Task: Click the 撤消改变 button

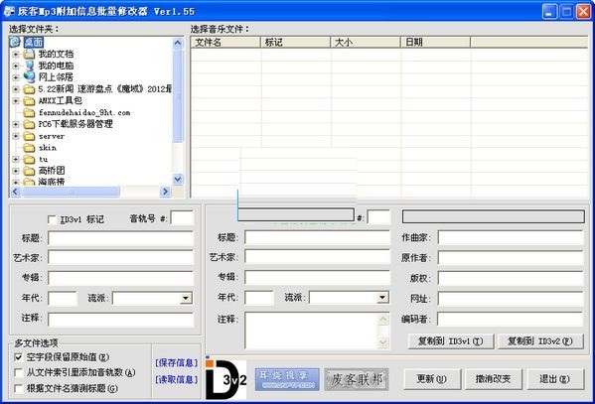Action: (x=494, y=379)
